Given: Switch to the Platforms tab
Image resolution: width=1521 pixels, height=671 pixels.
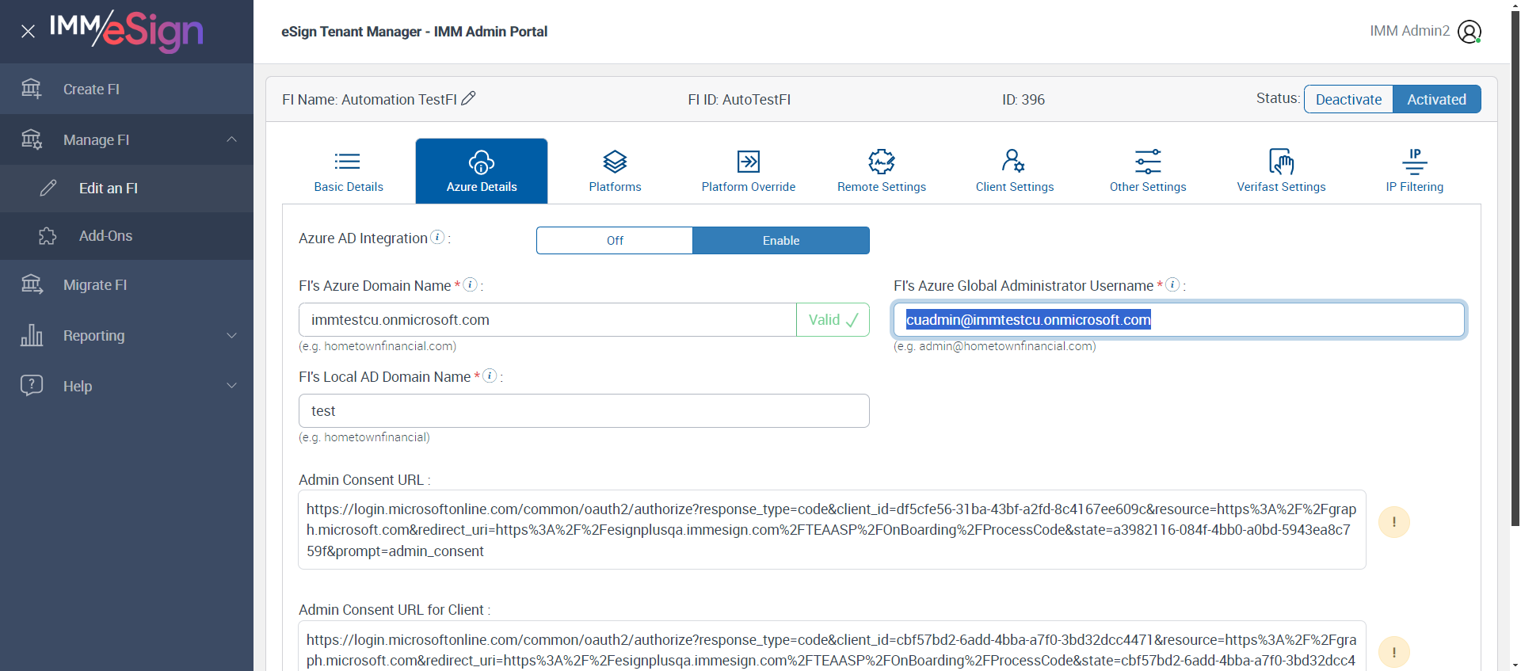Looking at the screenshot, I should click(x=615, y=171).
